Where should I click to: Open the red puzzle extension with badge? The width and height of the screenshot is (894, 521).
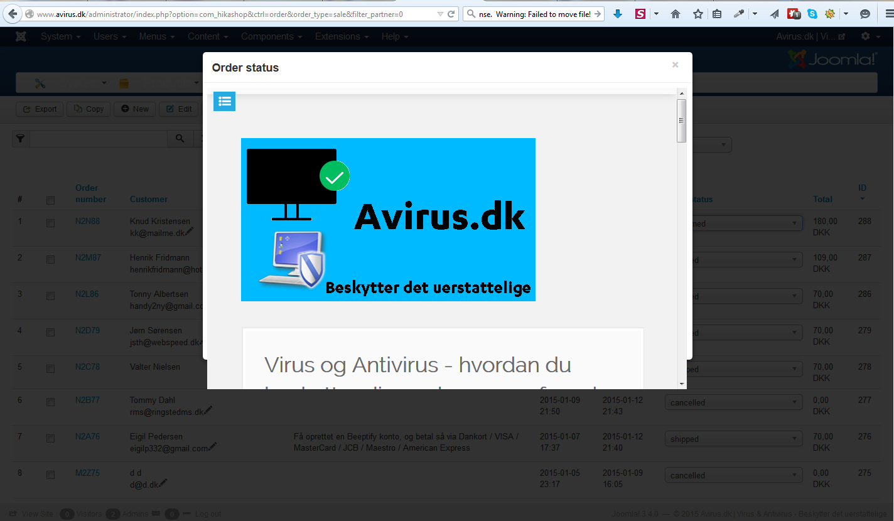(794, 14)
